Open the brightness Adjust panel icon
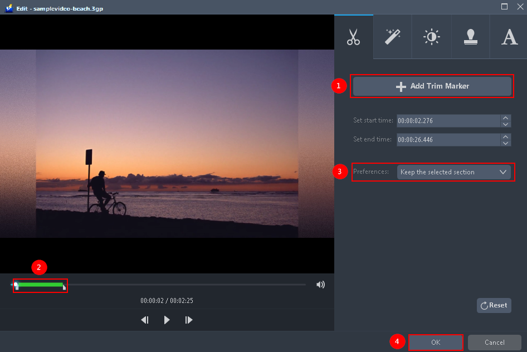Viewport: 527px width, 352px height. coord(431,37)
